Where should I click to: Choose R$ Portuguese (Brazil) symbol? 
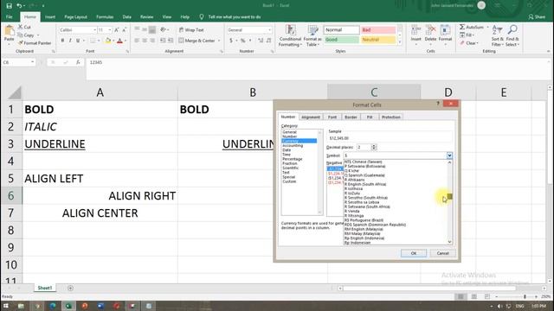(x=364, y=220)
